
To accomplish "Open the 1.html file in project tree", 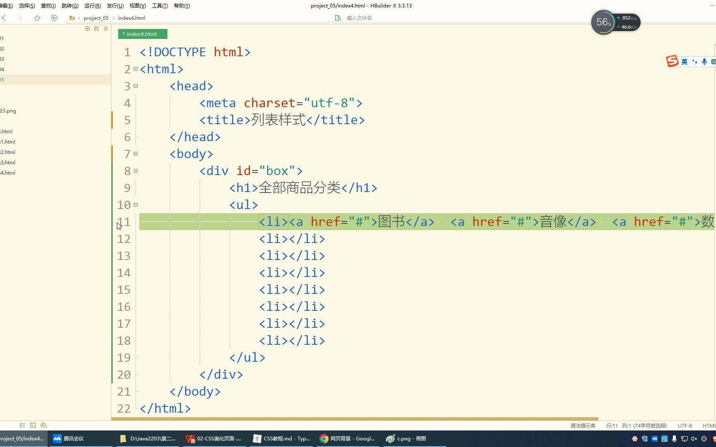I will [7, 142].
